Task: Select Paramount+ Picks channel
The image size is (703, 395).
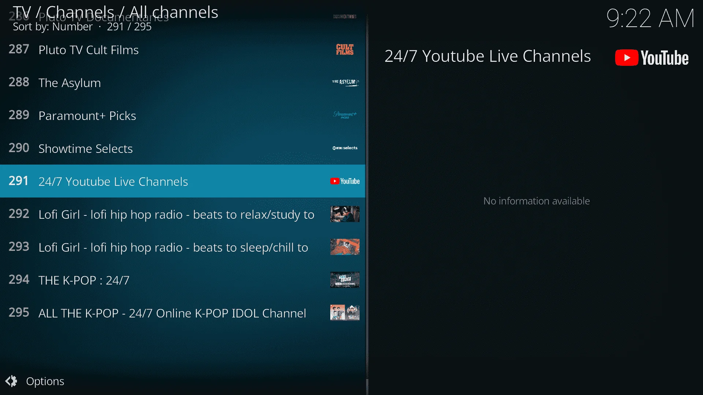Action: click(183, 115)
